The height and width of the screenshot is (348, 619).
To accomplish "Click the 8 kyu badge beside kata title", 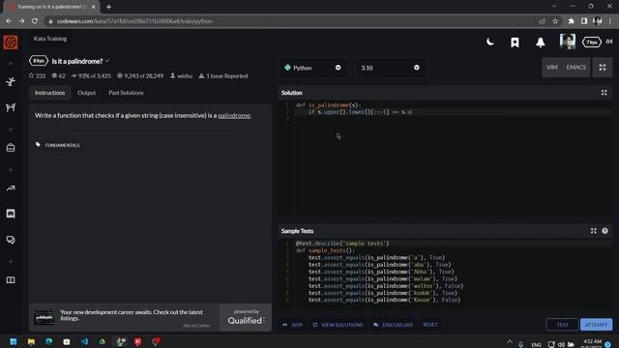I will coord(39,61).
